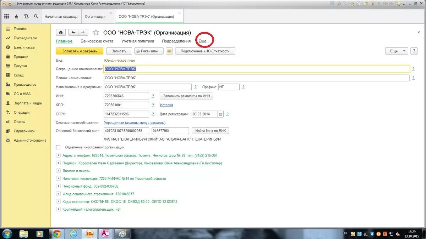Expand 'Фонд социального страхования' group
This screenshot has width=426, height=239.
click(x=58, y=194)
